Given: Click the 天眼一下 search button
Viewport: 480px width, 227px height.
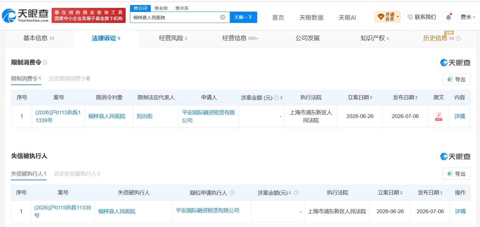Looking at the screenshot, I should point(243,17).
